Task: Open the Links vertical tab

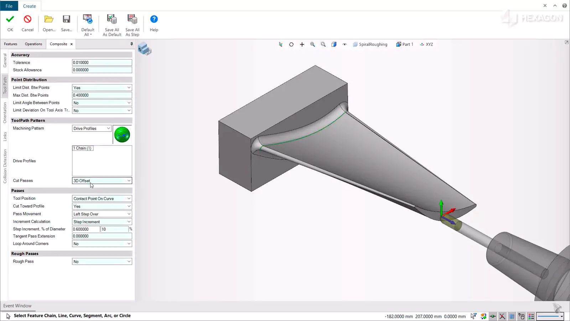Action: click(5, 137)
